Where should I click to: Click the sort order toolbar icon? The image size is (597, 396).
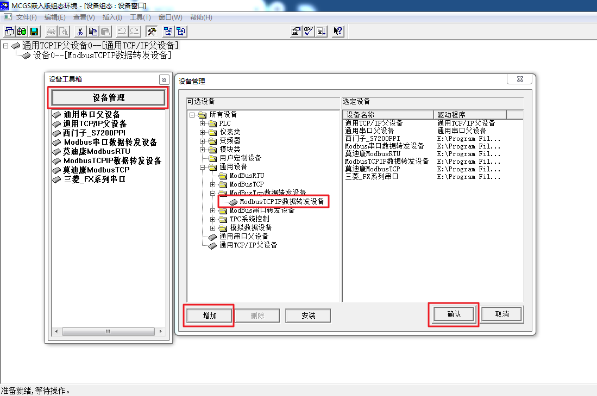point(321,31)
